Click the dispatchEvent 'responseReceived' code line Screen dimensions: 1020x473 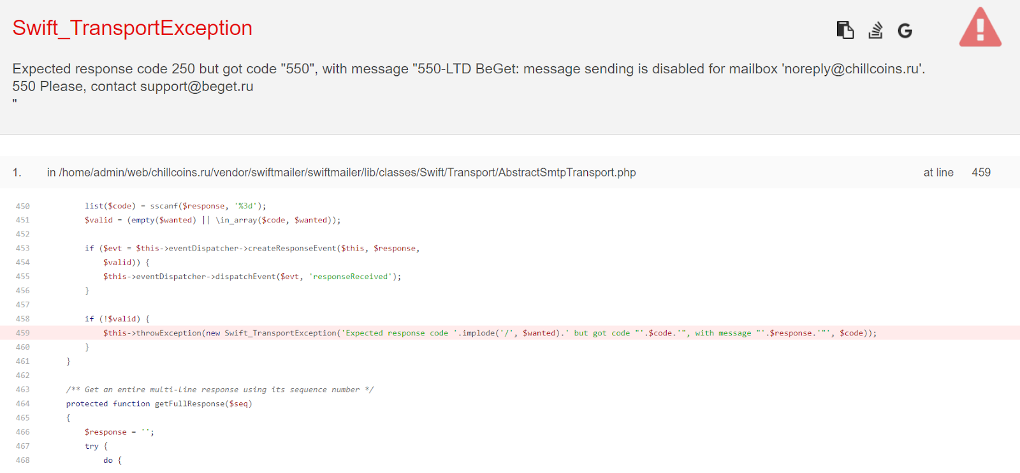[x=252, y=277]
